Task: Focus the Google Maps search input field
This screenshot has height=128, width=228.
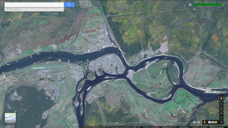Action: (34, 5)
